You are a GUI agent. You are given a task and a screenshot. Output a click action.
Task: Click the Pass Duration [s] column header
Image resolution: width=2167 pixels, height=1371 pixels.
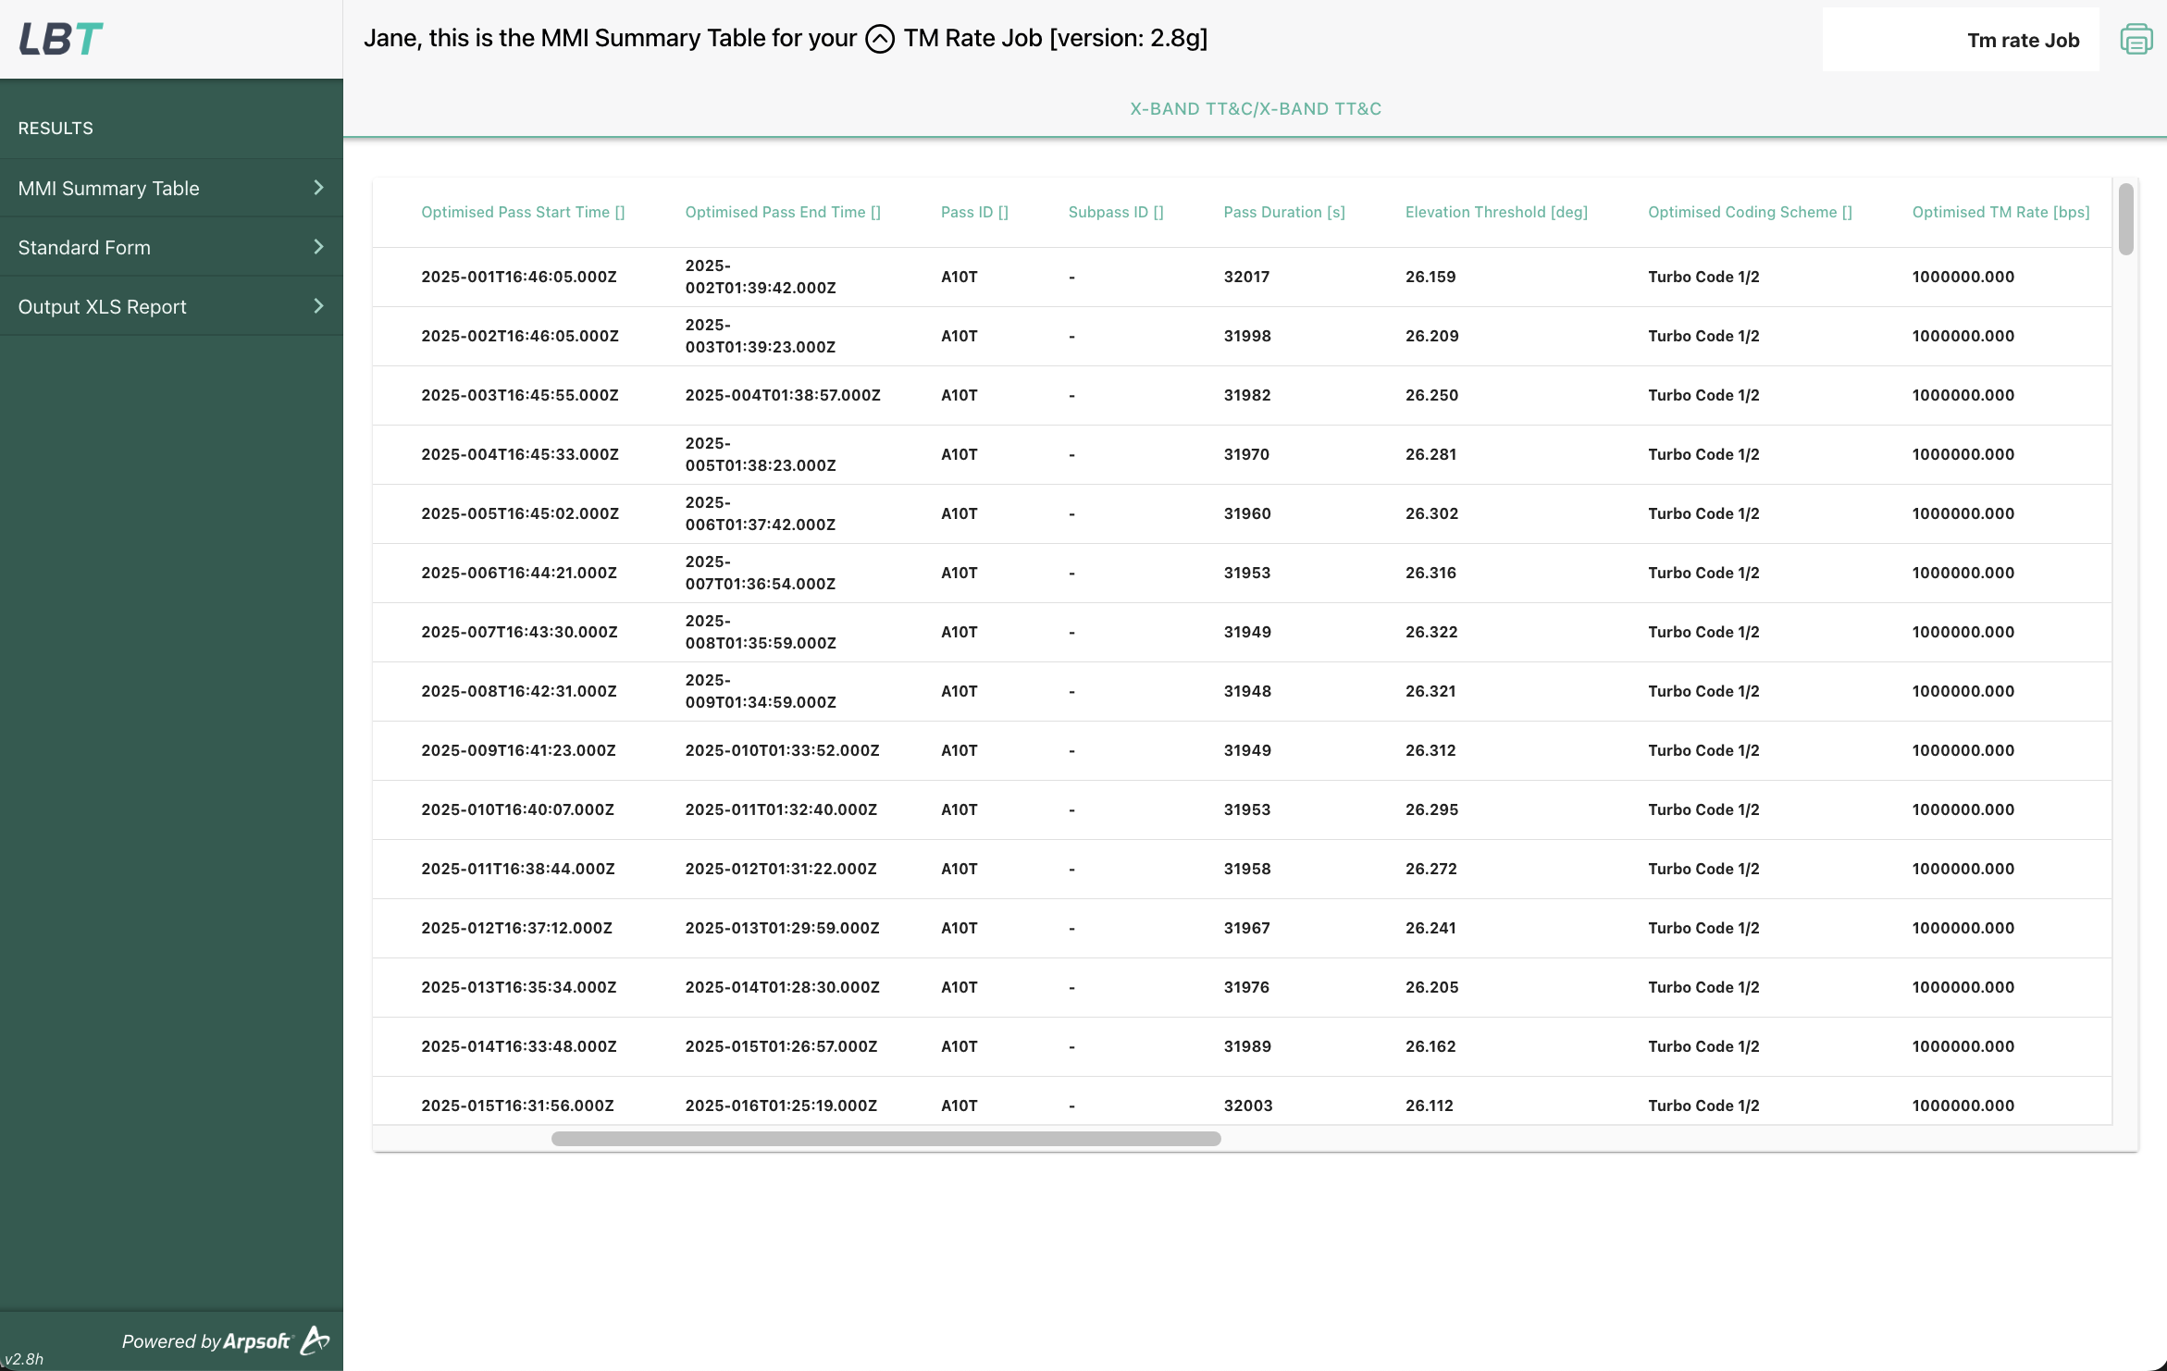[1283, 213]
